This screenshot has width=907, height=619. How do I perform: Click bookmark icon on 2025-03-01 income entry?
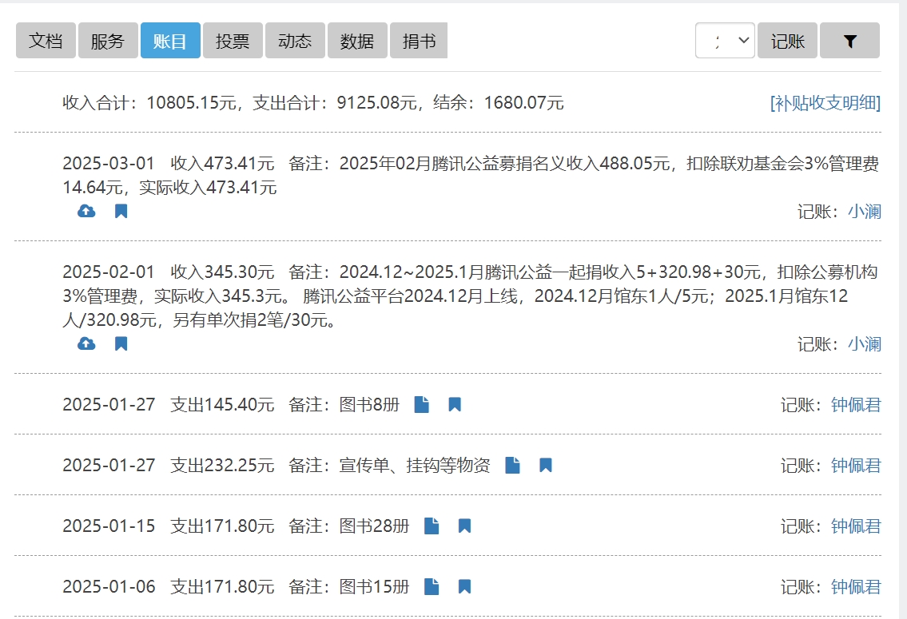[121, 212]
